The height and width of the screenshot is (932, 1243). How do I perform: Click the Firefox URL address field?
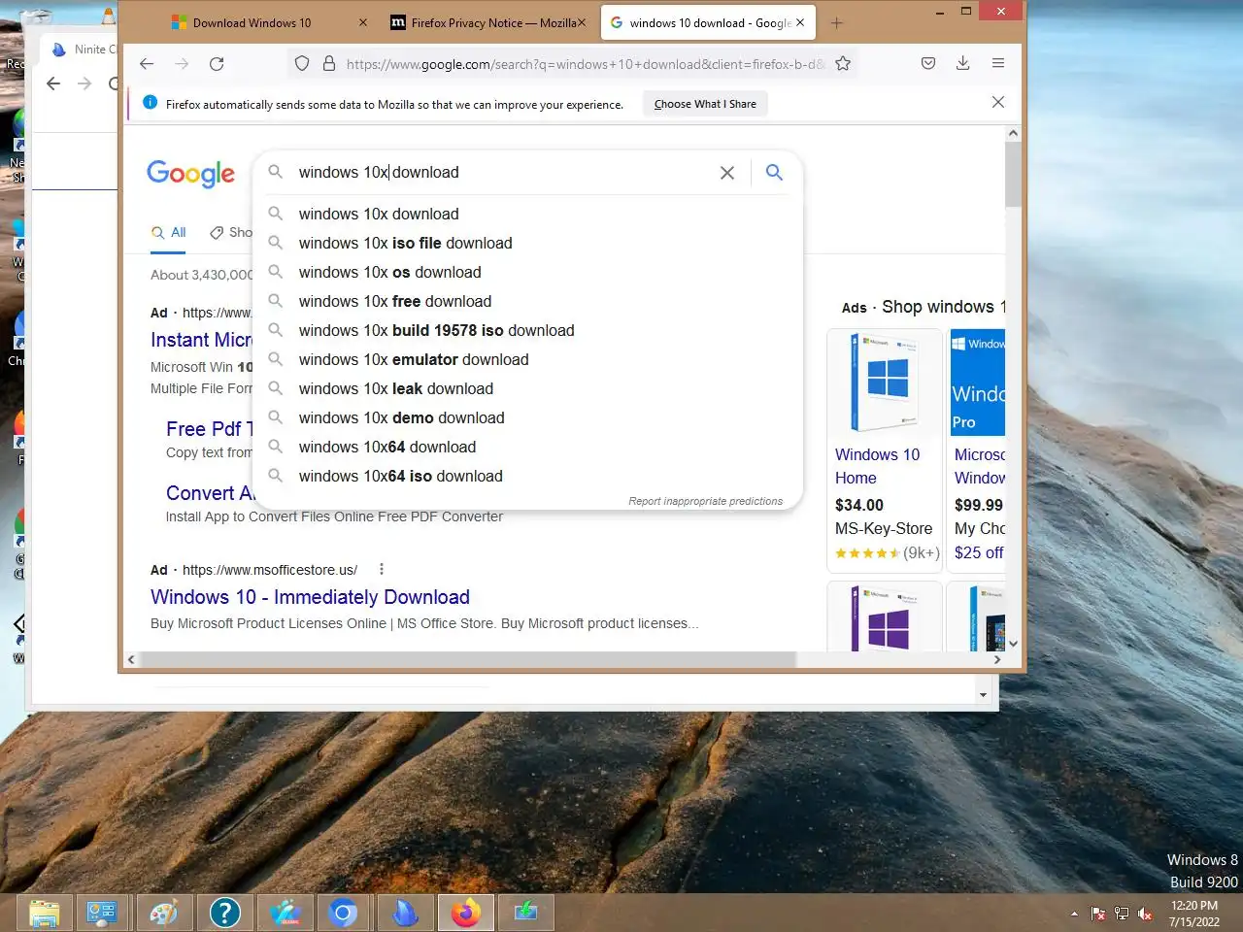586,64
